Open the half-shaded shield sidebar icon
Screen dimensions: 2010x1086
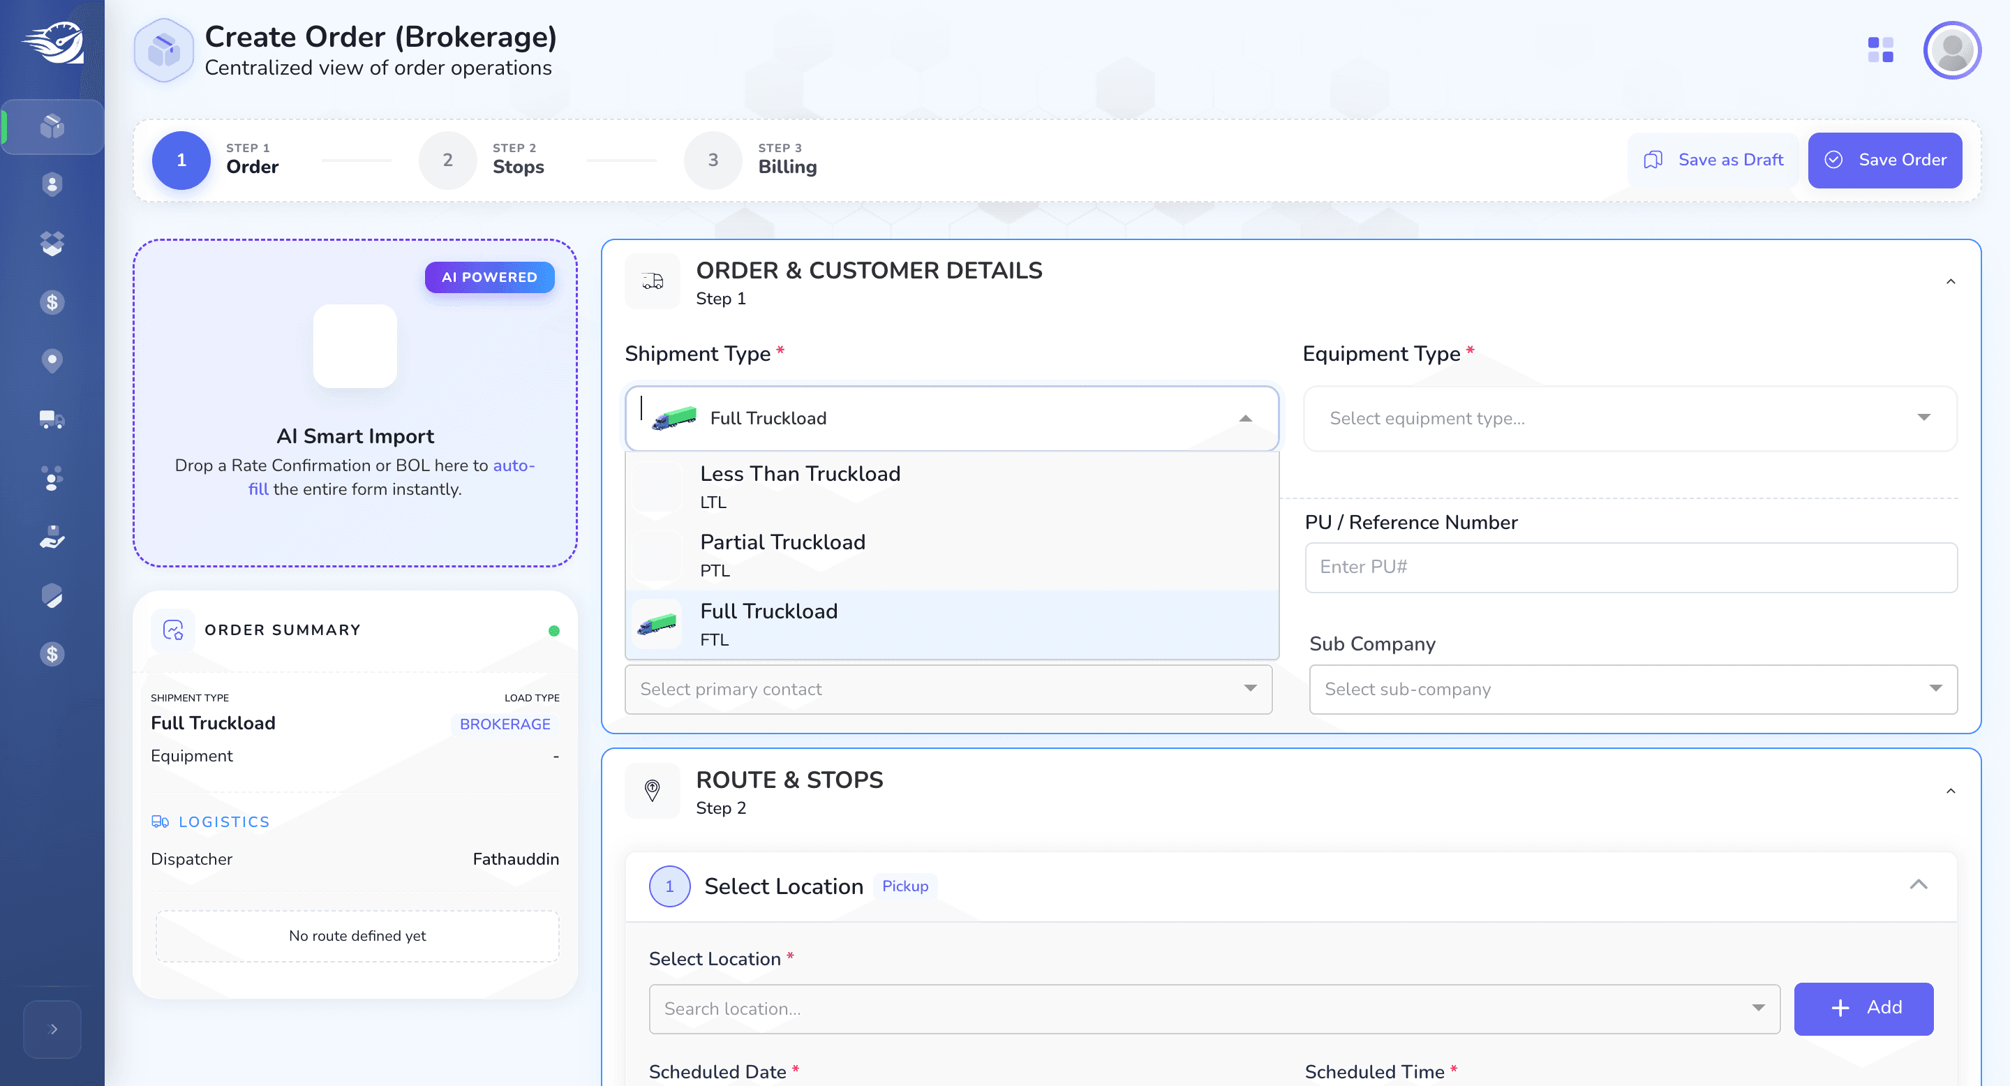52,595
